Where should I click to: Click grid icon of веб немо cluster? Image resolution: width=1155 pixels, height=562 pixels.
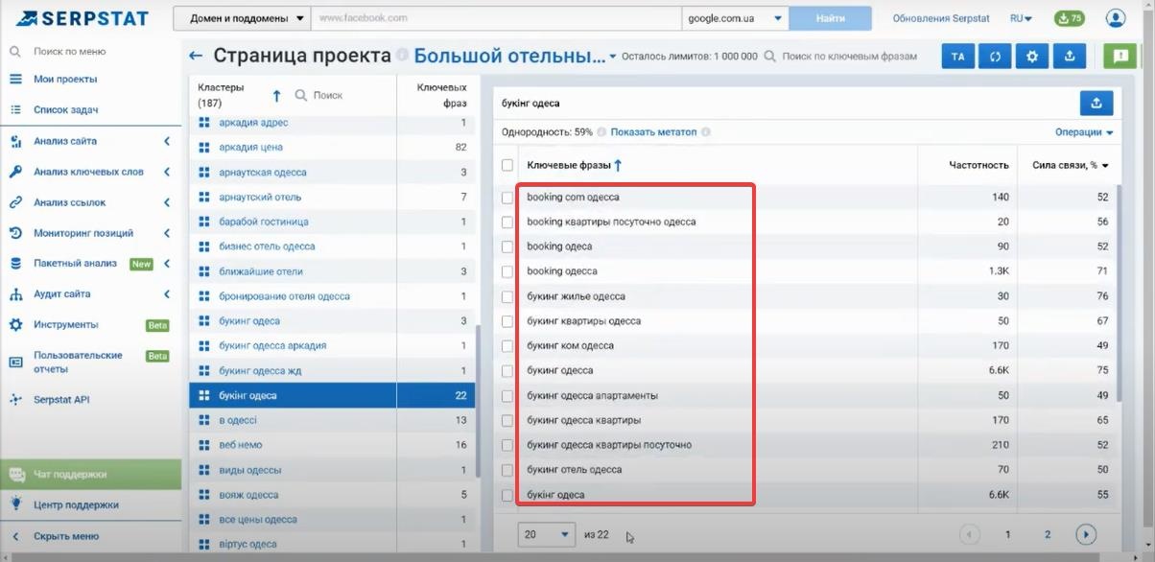tap(203, 445)
